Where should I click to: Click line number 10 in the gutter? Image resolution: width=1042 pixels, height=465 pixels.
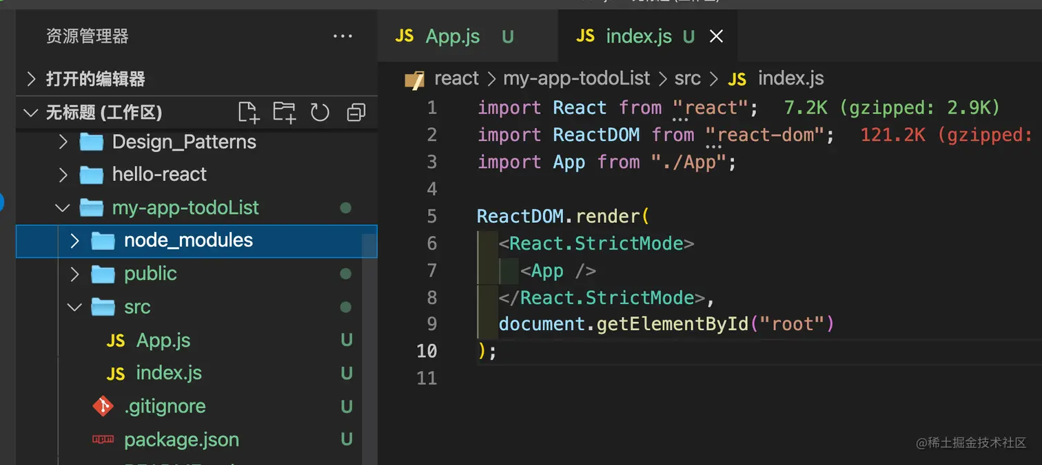427,352
